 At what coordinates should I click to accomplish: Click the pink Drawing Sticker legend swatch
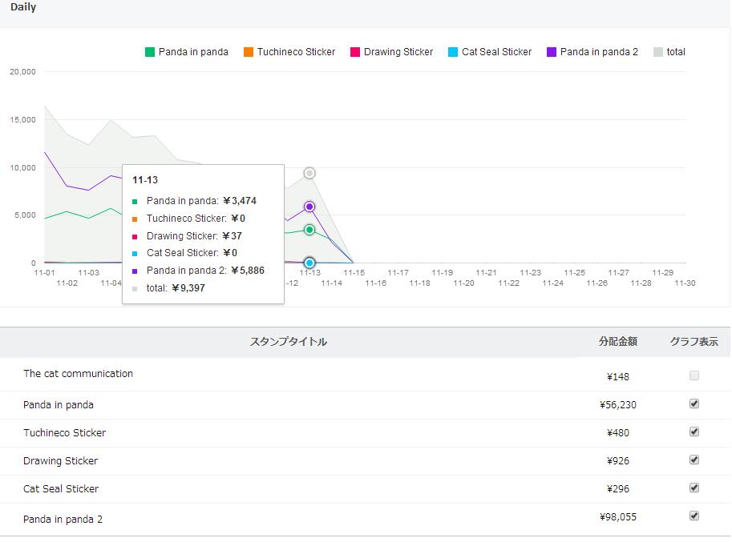(x=355, y=52)
